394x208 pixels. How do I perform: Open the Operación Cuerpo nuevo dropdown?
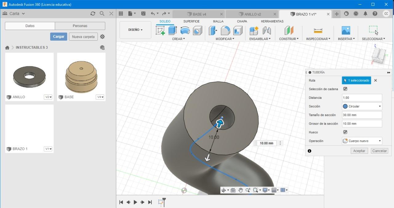point(362,141)
